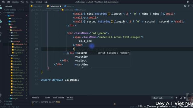Open the Help menu
Image resolution: width=193 pixels, height=108 pixels.
pyautogui.click(x=46, y=2)
